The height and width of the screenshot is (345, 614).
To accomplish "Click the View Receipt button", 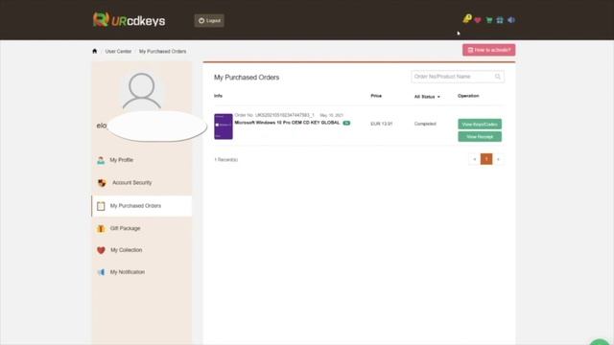I will pyautogui.click(x=480, y=136).
